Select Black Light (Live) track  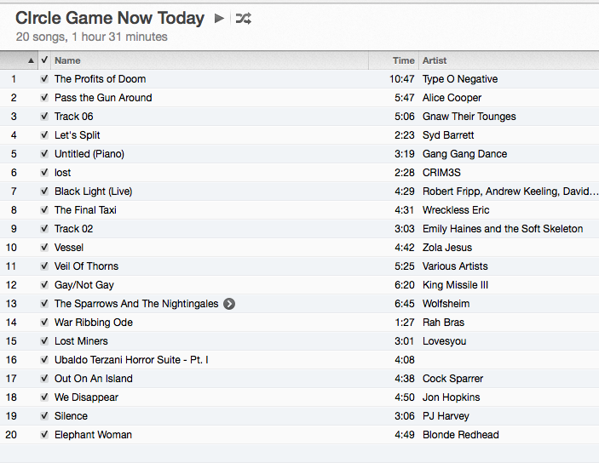tap(93, 191)
